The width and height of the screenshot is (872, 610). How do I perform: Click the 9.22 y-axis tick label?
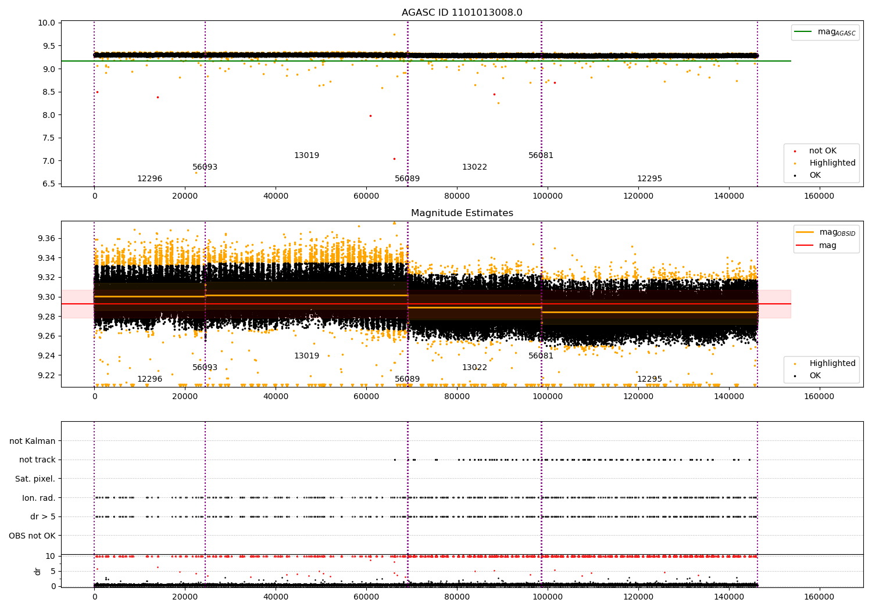click(47, 375)
